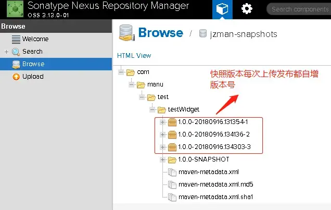Click the orange Upload icon in sidebar

(x=16, y=77)
